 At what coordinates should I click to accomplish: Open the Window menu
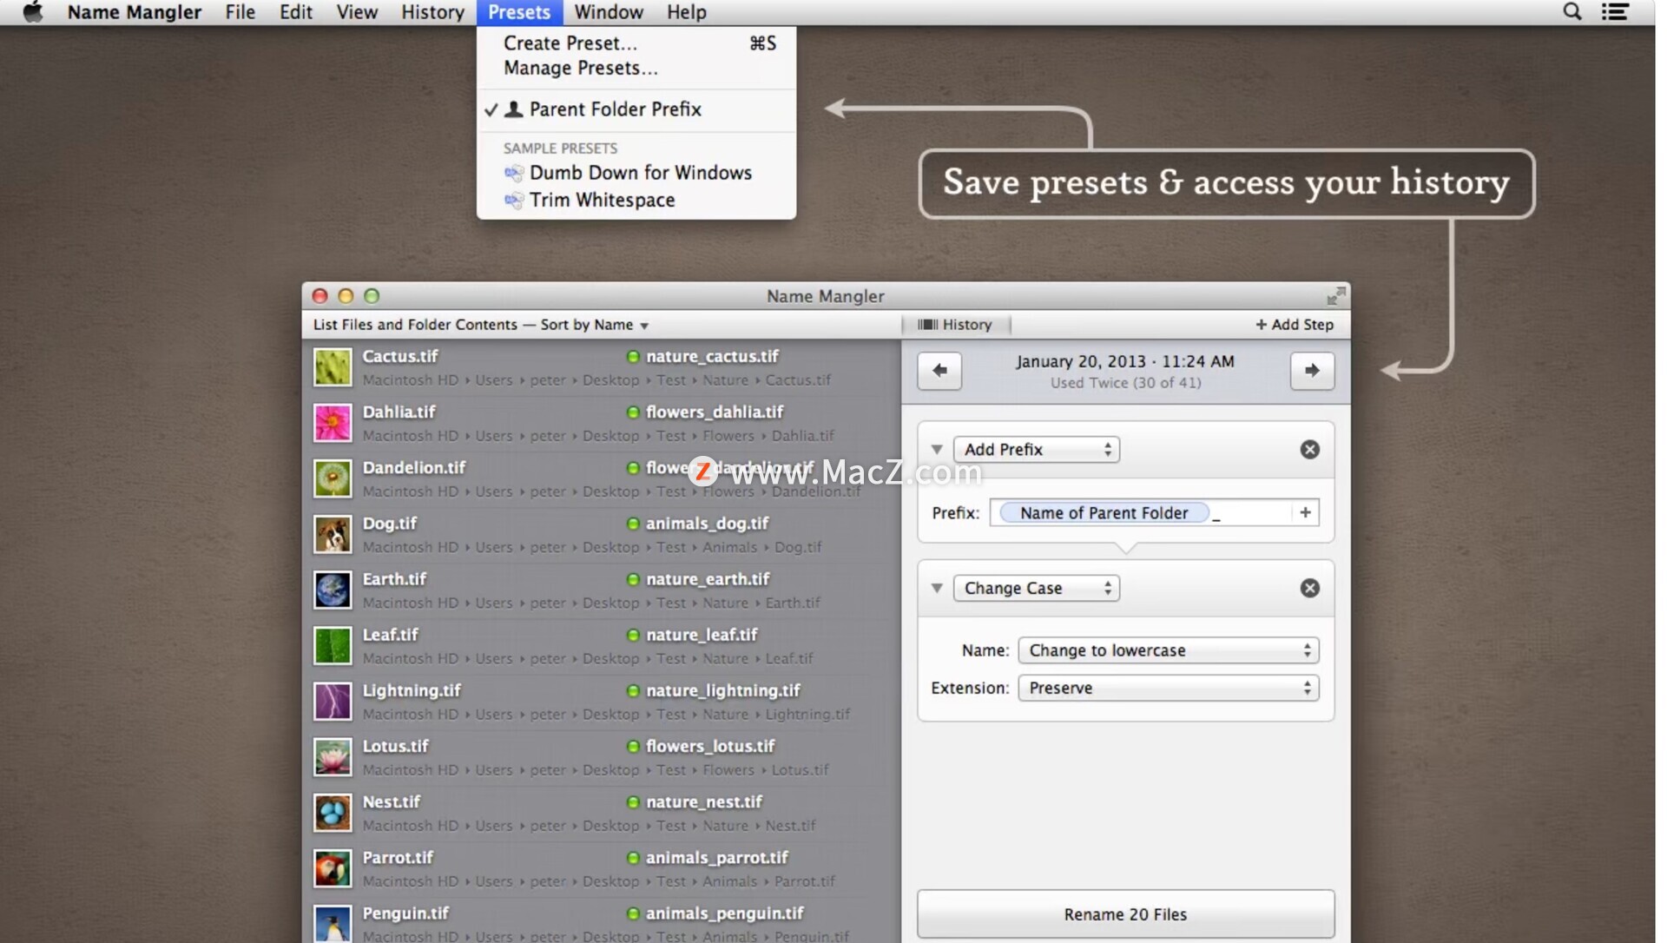[x=609, y=12]
